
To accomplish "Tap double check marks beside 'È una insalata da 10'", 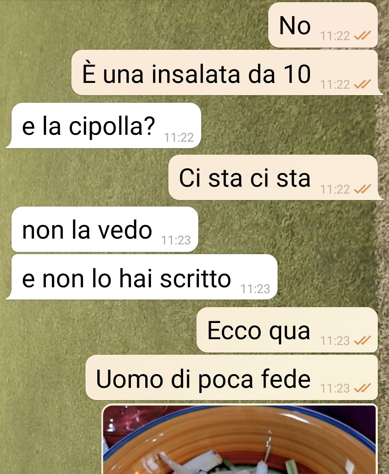I will coord(362,84).
